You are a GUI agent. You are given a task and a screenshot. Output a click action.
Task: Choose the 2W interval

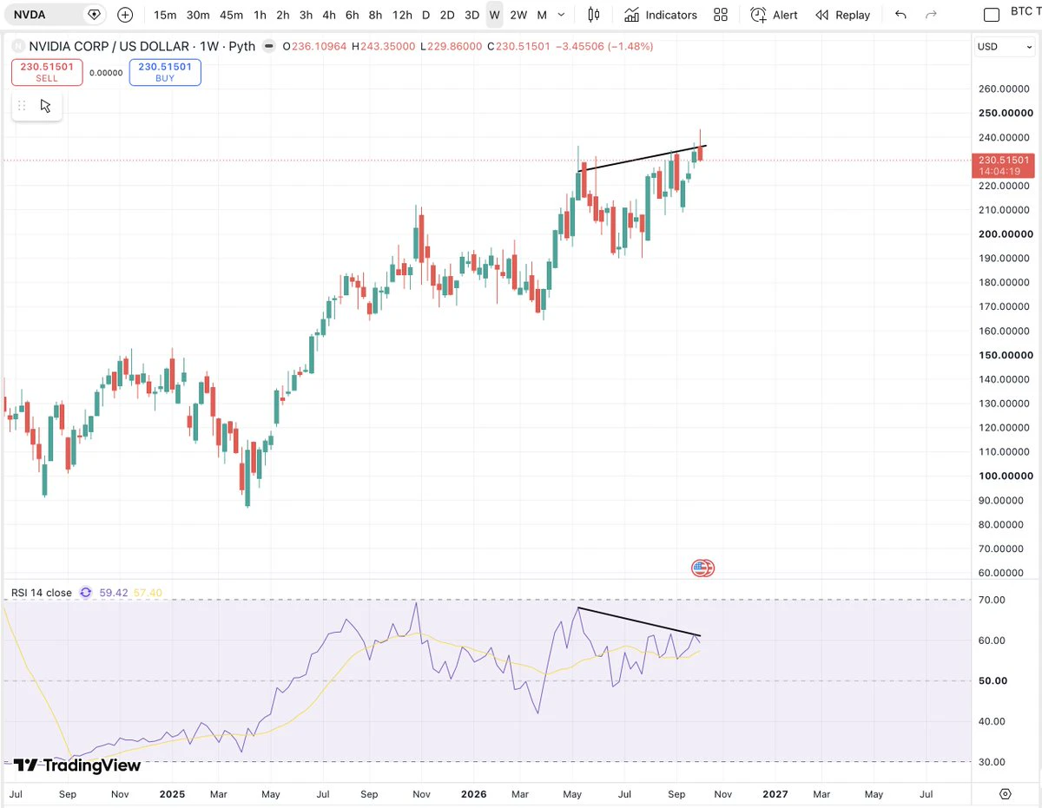coord(518,15)
